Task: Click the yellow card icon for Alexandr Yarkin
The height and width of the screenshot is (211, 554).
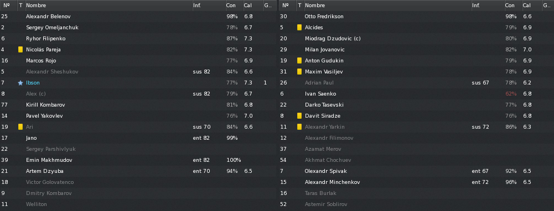Action: pyautogui.click(x=299, y=126)
